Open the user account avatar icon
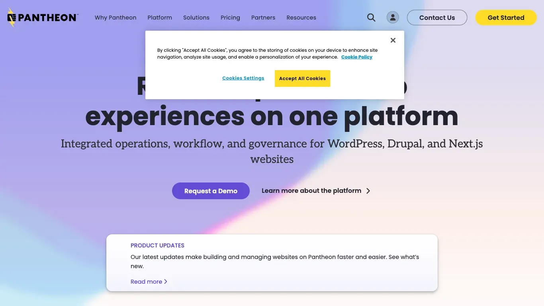 [x=393, y=18]
